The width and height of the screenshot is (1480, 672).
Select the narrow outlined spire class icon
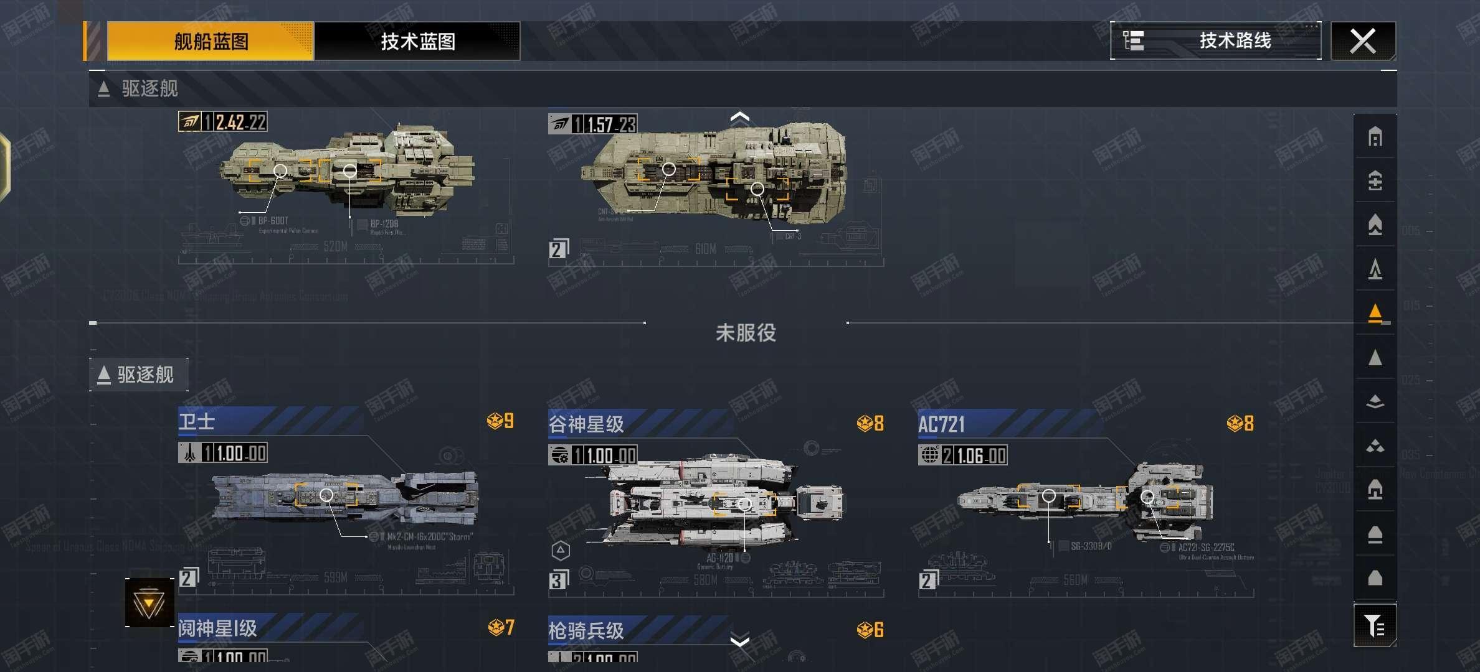coord(1375,269)
